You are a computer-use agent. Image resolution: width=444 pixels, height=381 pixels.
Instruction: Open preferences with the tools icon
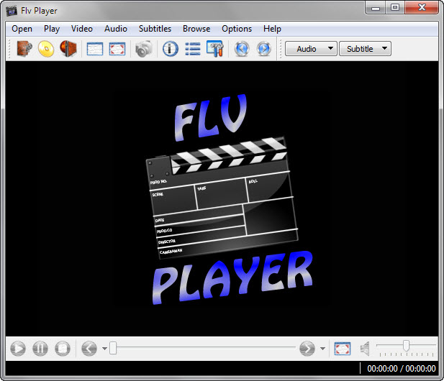click(214, 49)
